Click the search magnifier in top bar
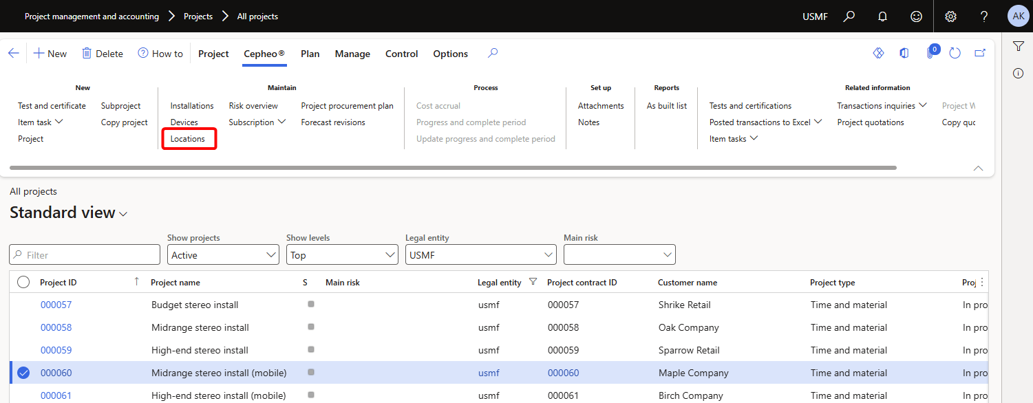The width and height of the screenshot is (1033, 403). 849,16
